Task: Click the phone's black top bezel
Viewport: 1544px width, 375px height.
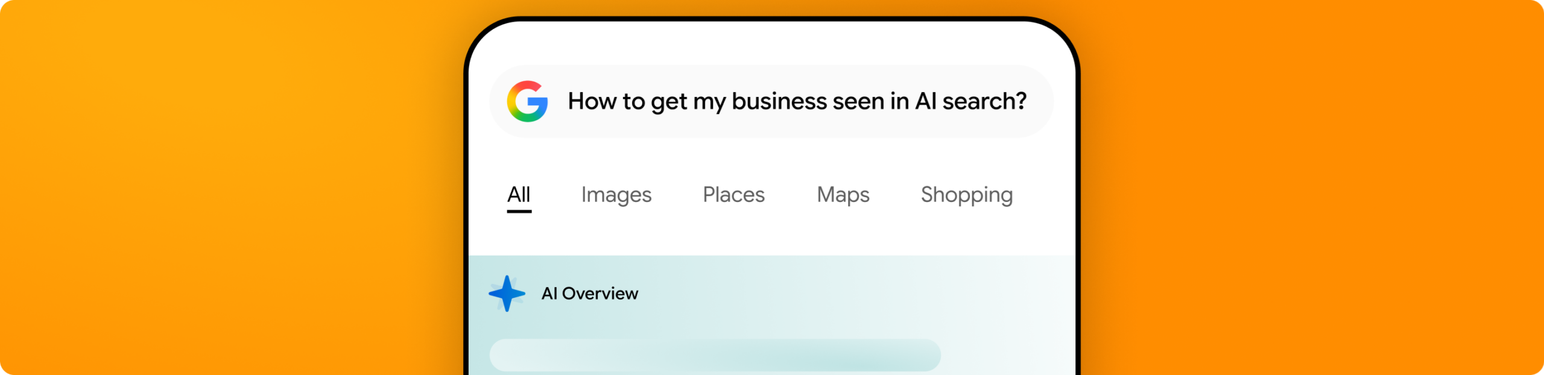Action: click(772, 19)
